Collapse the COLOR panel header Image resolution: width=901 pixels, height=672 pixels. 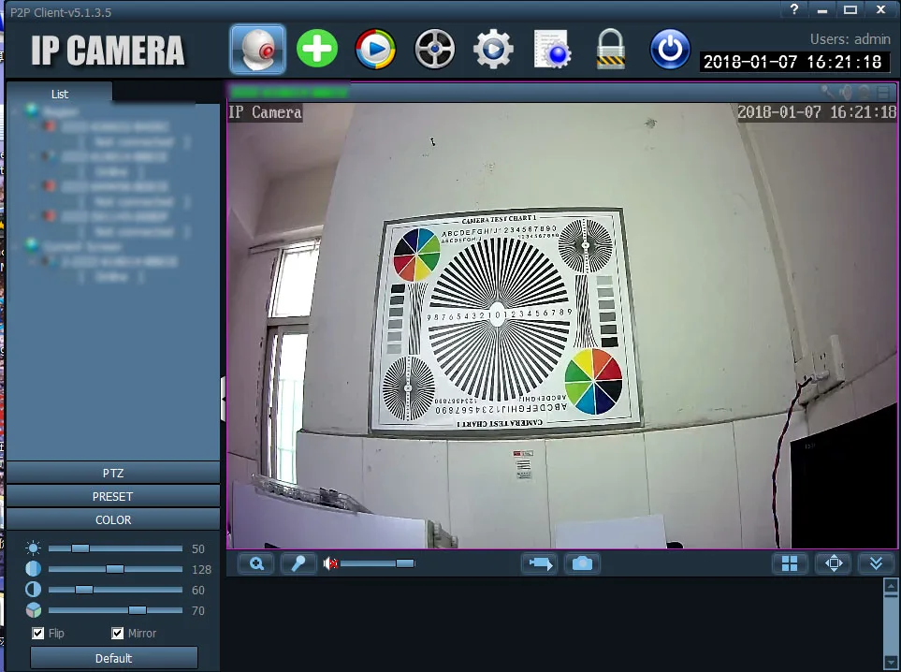113,519
